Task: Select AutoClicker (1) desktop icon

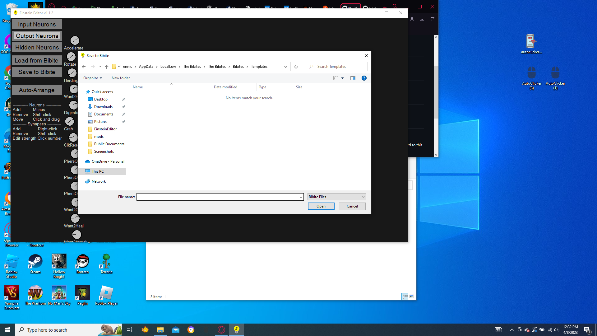Action: point(555,78)
